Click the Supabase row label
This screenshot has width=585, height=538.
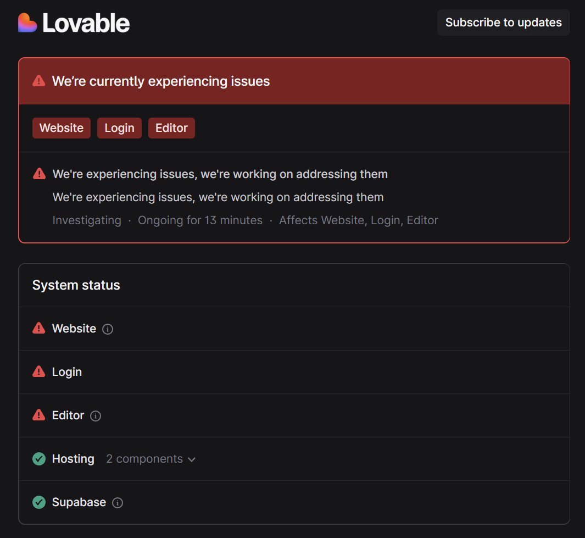point(79,502)
